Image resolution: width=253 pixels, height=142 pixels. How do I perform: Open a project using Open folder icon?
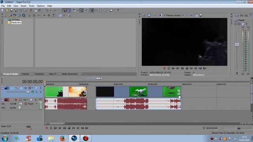click(7, 11)
